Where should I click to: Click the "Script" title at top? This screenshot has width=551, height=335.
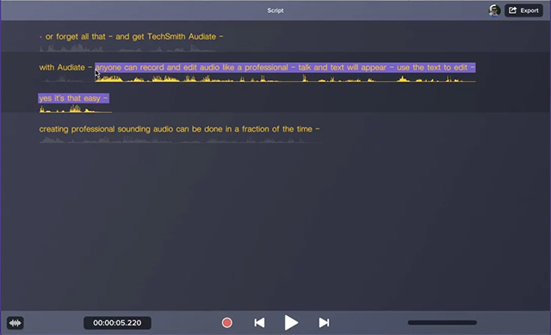click(x=275, y=10)
